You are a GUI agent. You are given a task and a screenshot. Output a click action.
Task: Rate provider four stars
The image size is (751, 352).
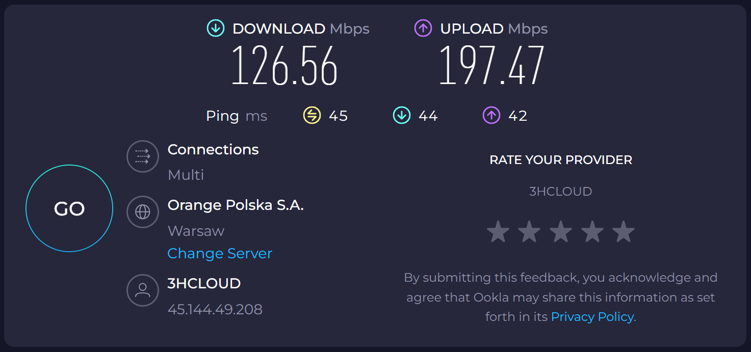coord(592,232)
